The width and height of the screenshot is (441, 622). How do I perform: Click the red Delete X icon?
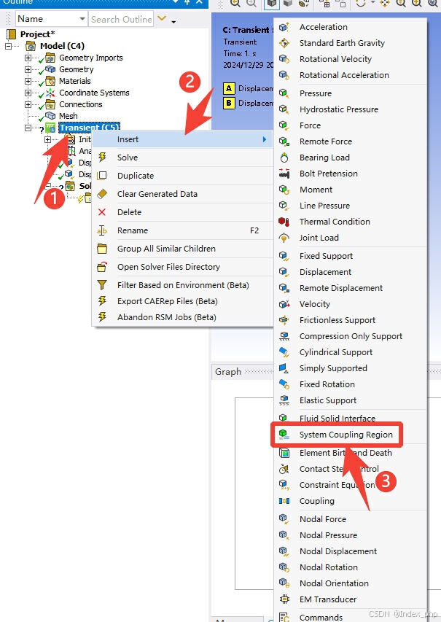102,212
